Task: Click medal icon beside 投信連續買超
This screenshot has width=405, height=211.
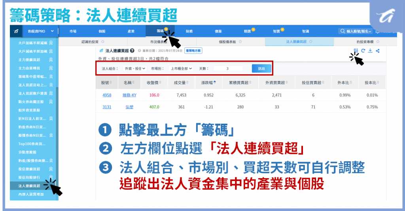Action: (51, 169)
